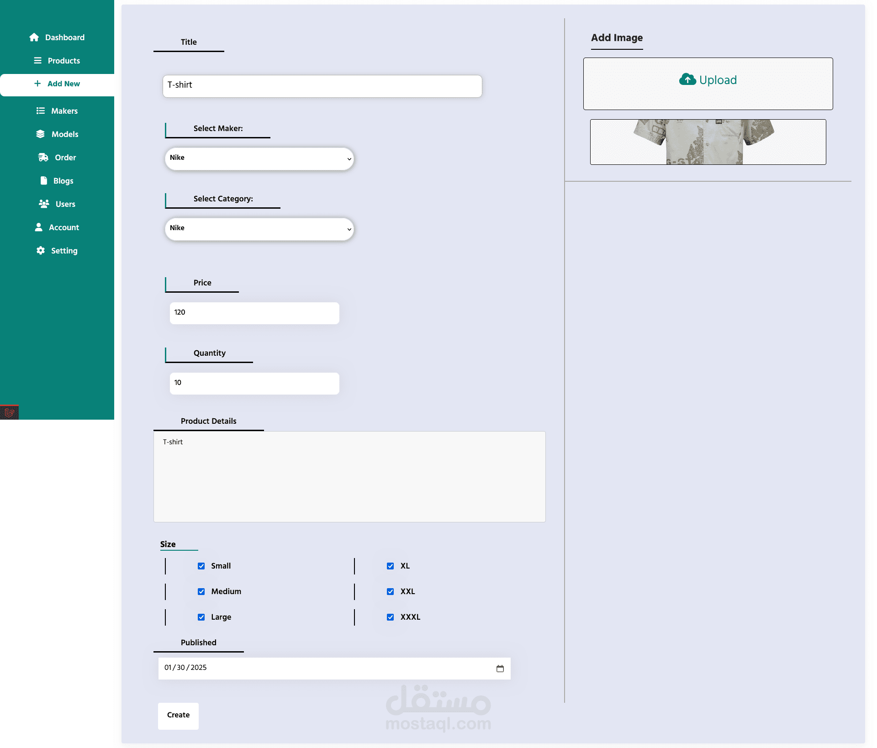The image size is (877, 748).
Task: Click the Users group icon
Action: click(x=44, y=204)
